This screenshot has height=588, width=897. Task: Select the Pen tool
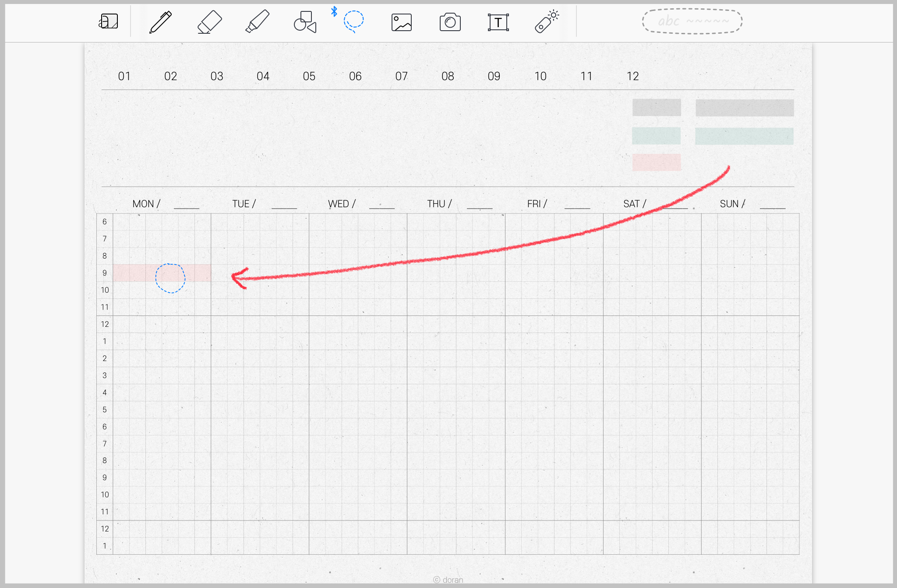tap(160, 22)
